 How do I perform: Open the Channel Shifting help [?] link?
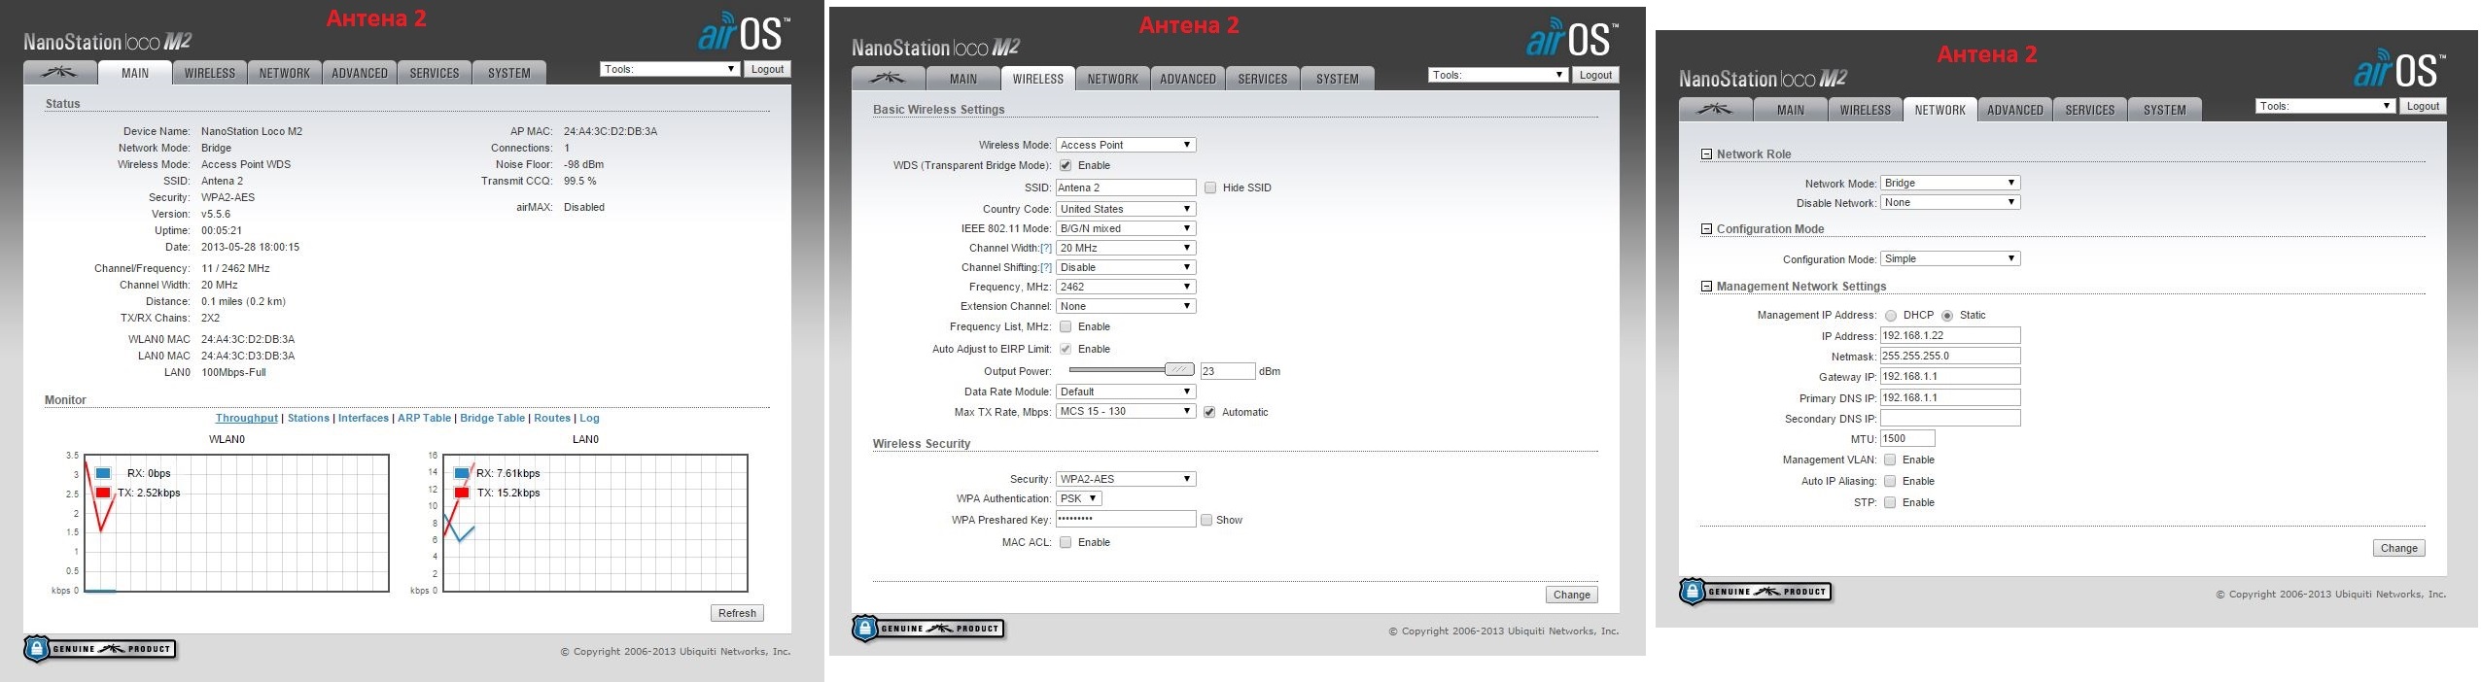click(x=1046, y=268)
